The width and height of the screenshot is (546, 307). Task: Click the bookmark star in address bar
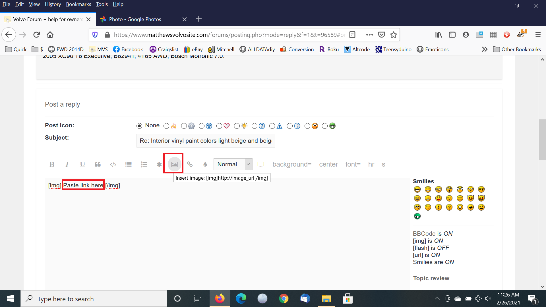pyautogui.click(x=393, y=35)
